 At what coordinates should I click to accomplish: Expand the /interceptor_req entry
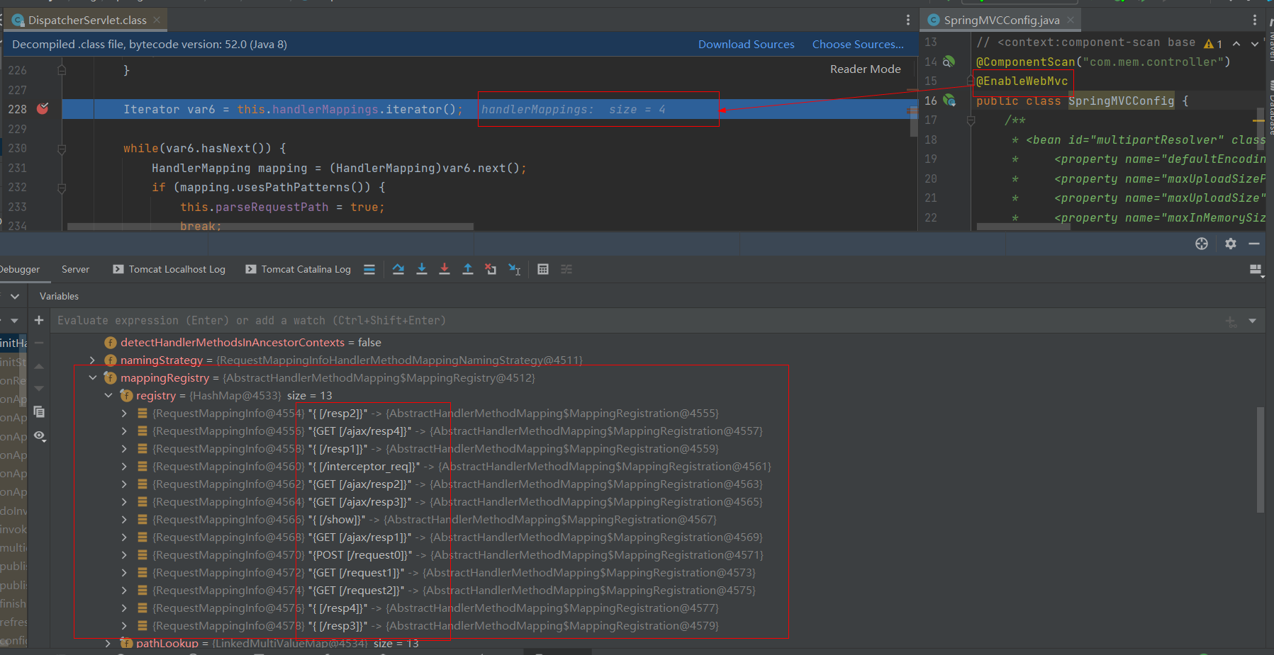click(x=124, y=466)
